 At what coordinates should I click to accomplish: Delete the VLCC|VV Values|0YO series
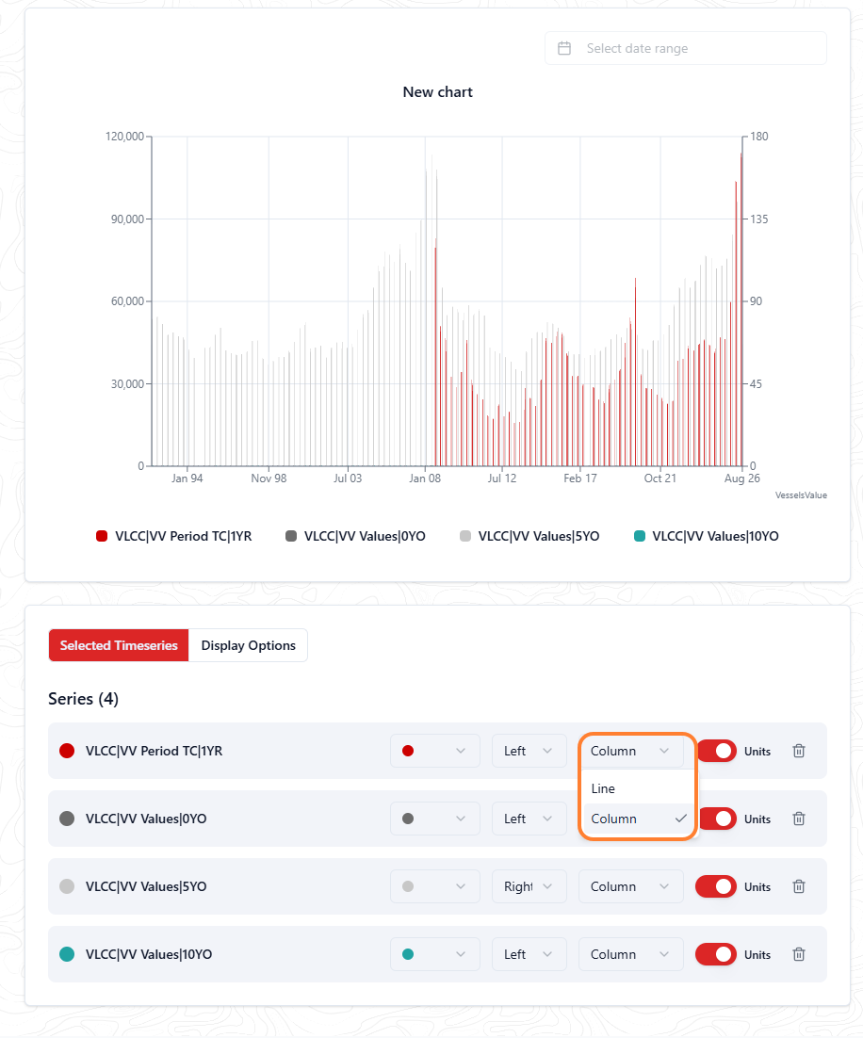[x=799, y=819]
